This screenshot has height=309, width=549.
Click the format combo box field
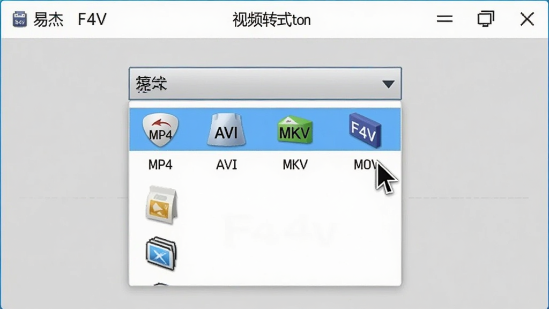(x=265, y=84)
